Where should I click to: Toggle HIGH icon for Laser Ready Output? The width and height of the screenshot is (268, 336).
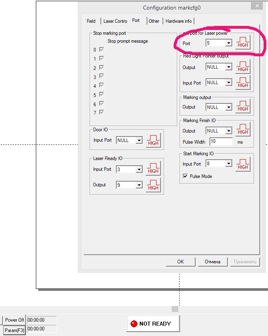(153, 185)
